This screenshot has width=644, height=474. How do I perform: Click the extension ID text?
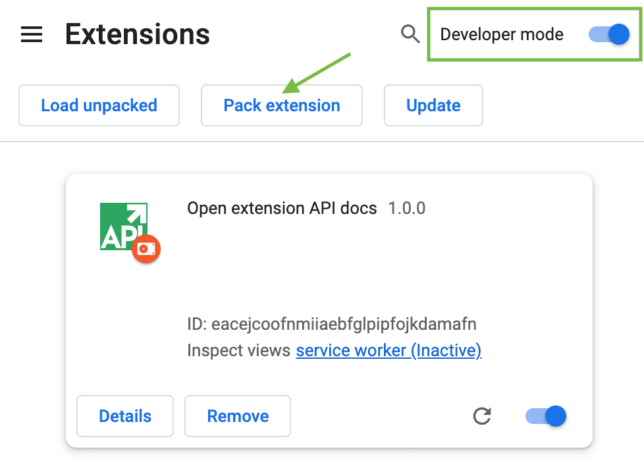332,325
